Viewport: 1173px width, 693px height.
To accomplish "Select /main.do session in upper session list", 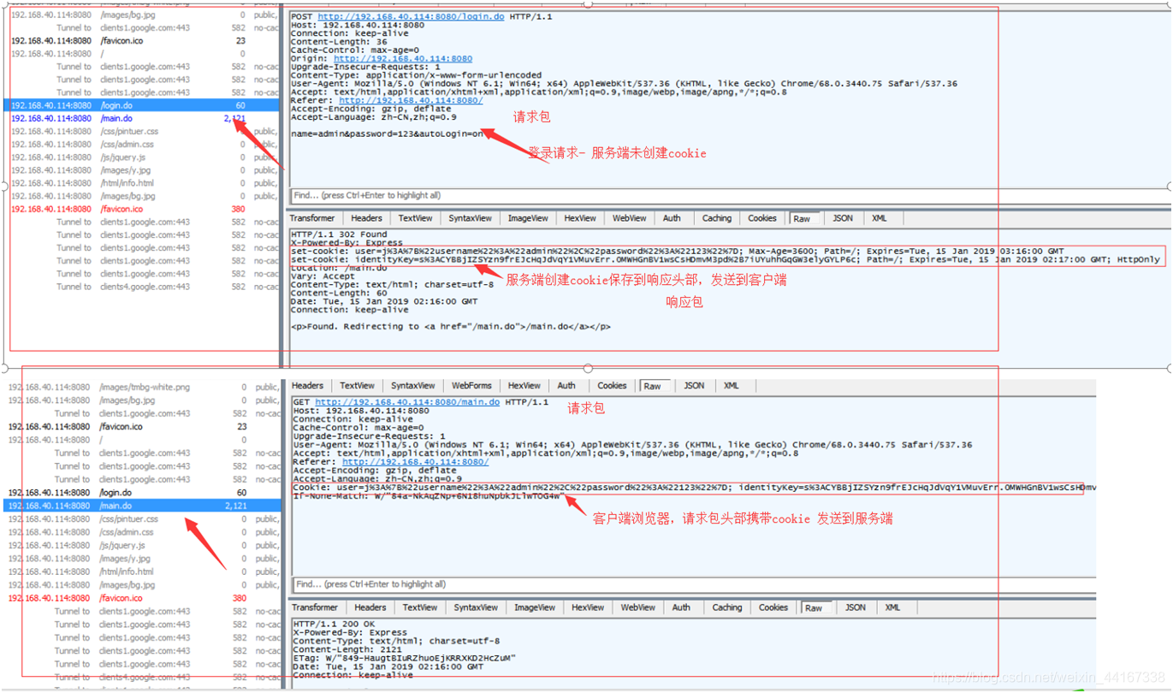I will coord(142,118).
